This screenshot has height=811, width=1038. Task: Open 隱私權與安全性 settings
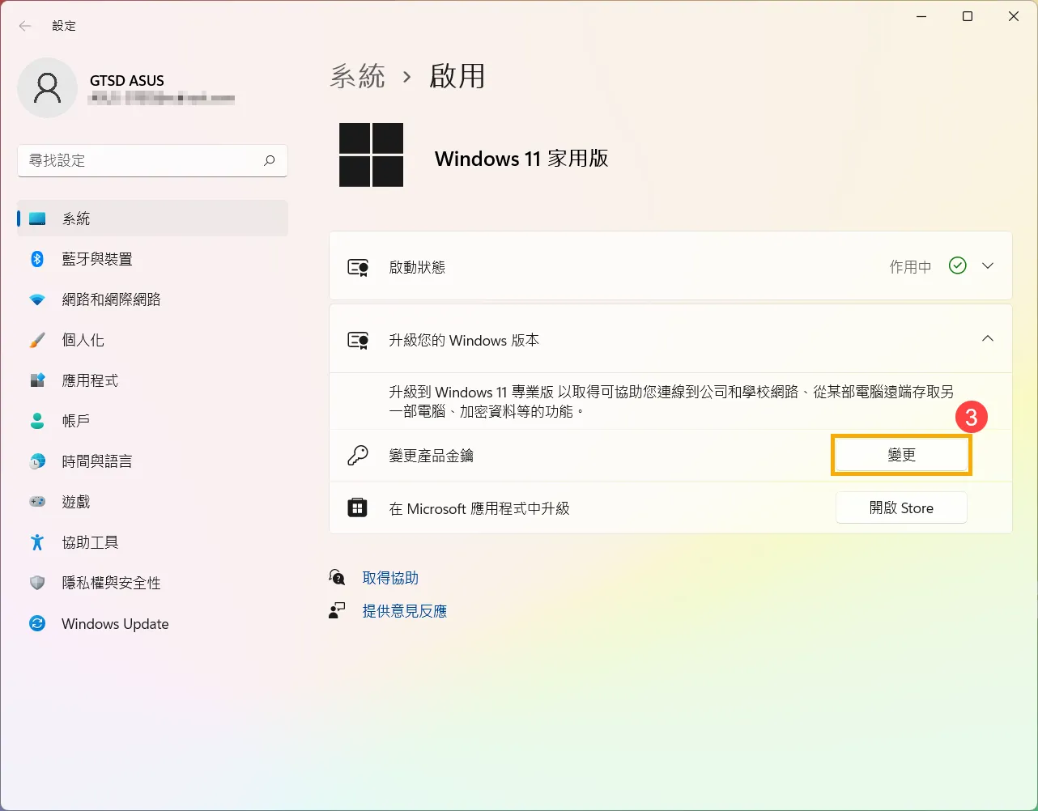[112, 583]
